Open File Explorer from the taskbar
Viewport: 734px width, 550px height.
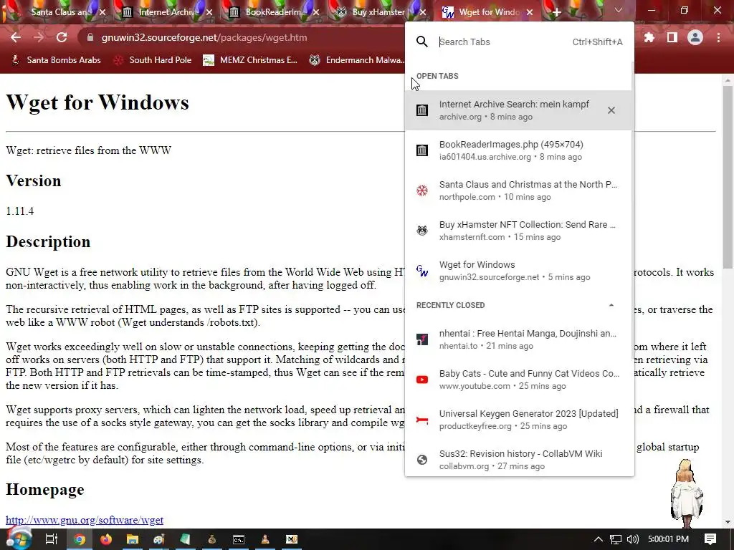point(133,539)
